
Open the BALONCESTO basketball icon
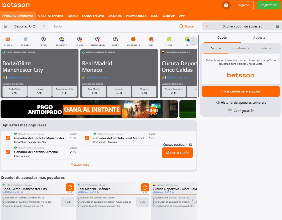click(x=133, y=39)
